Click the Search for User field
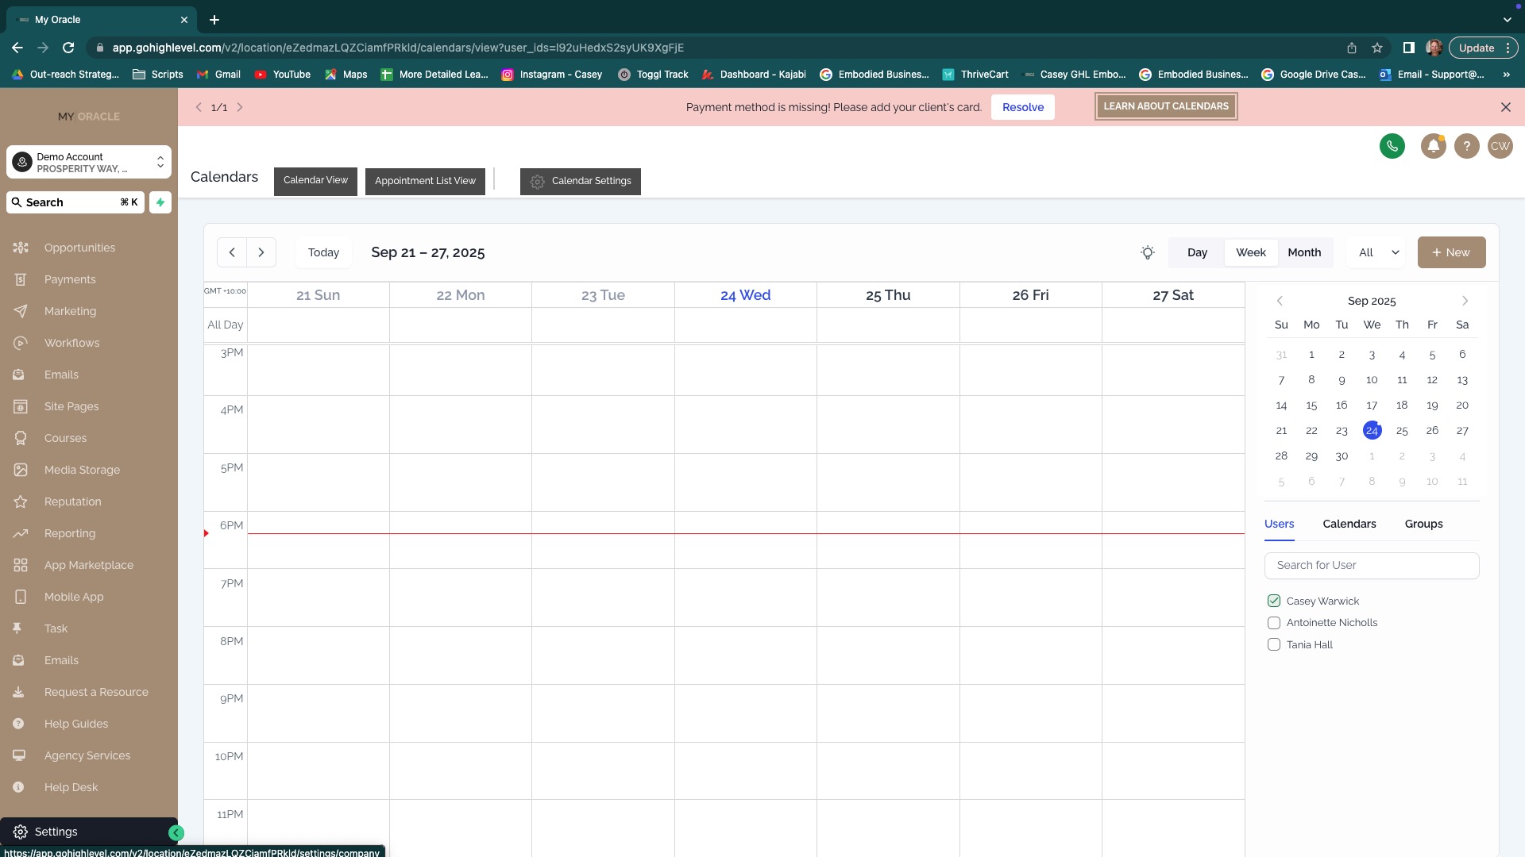Image resolution: width=1525 pixels, height=857 pixels. [x=1371, y=565]
